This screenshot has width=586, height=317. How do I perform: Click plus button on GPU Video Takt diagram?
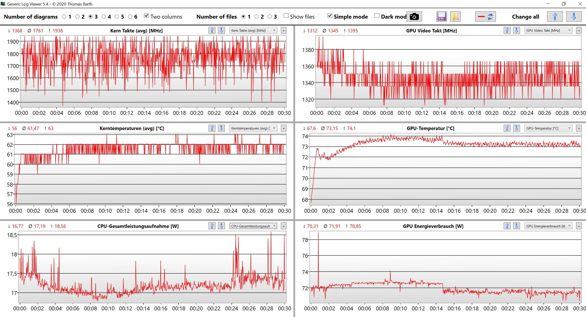pyautogui.click(x=579, y=31)
